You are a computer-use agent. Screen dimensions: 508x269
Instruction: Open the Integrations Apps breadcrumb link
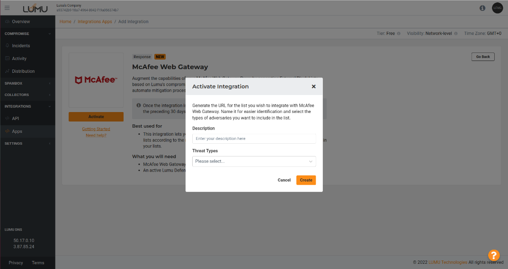pos(95,22)
